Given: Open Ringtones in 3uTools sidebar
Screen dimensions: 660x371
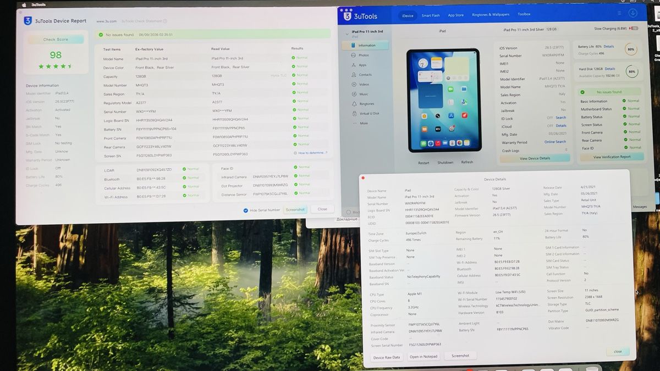Looking at the screenshot, I should pos(366,103).
